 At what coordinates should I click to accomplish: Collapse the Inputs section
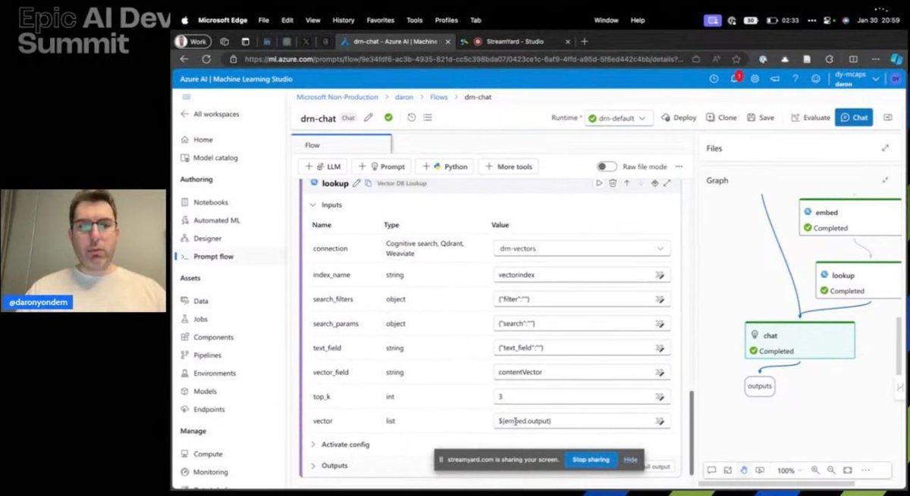point(328,205)
